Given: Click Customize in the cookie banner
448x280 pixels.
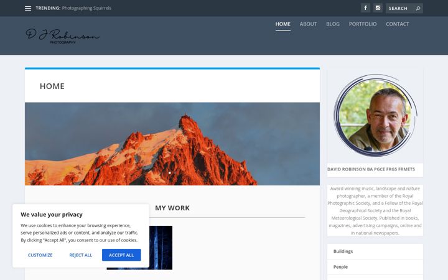Looking at the screenshot, I should click(40, 255).
